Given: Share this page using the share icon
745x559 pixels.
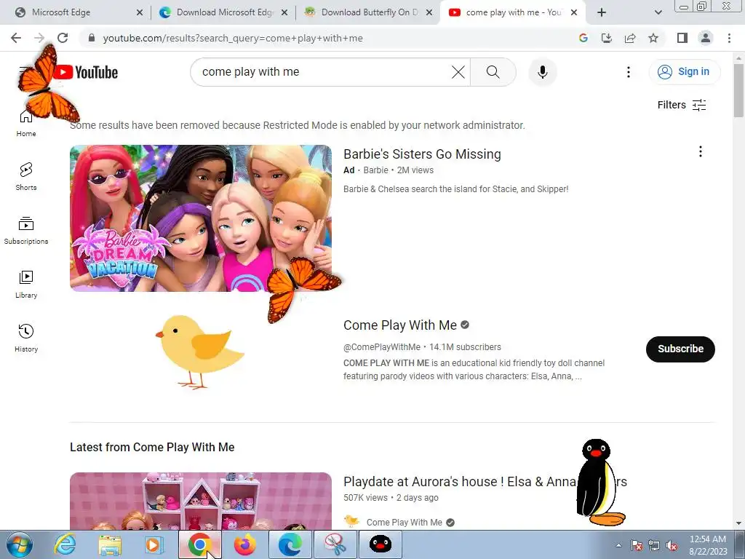Looking at the screenshot, I should coord(630,38).
